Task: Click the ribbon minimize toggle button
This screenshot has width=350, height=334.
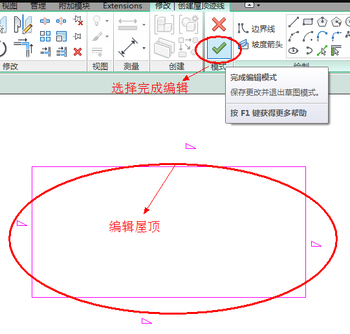Action: (250, 5)
